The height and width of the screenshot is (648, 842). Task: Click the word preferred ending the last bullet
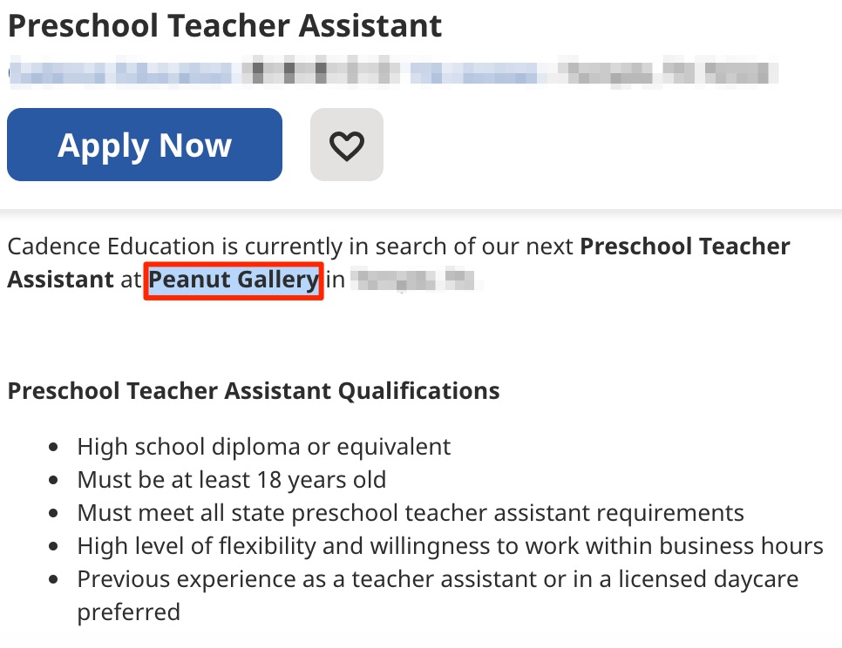129,612
